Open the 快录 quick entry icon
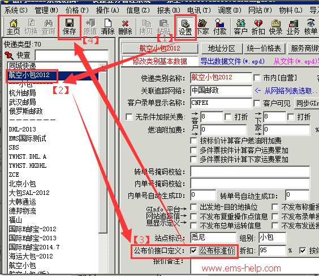 tap(275, 27)
